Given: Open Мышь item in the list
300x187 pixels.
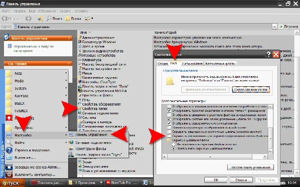Looking at the screenshot, I should [87, 73].
